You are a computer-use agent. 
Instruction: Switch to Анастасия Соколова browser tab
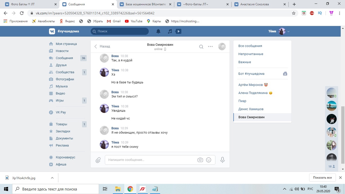point(259,4)
